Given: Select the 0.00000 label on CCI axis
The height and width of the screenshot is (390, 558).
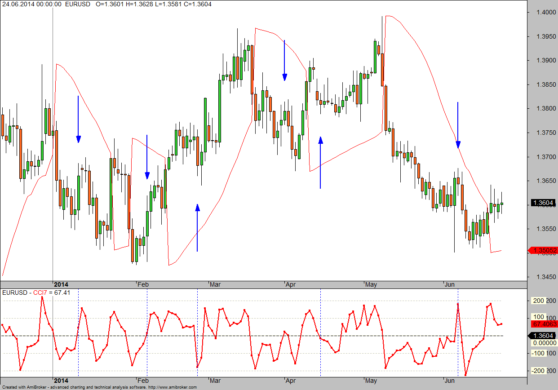Looking at the screenshot, I should [x=544, y=343].
